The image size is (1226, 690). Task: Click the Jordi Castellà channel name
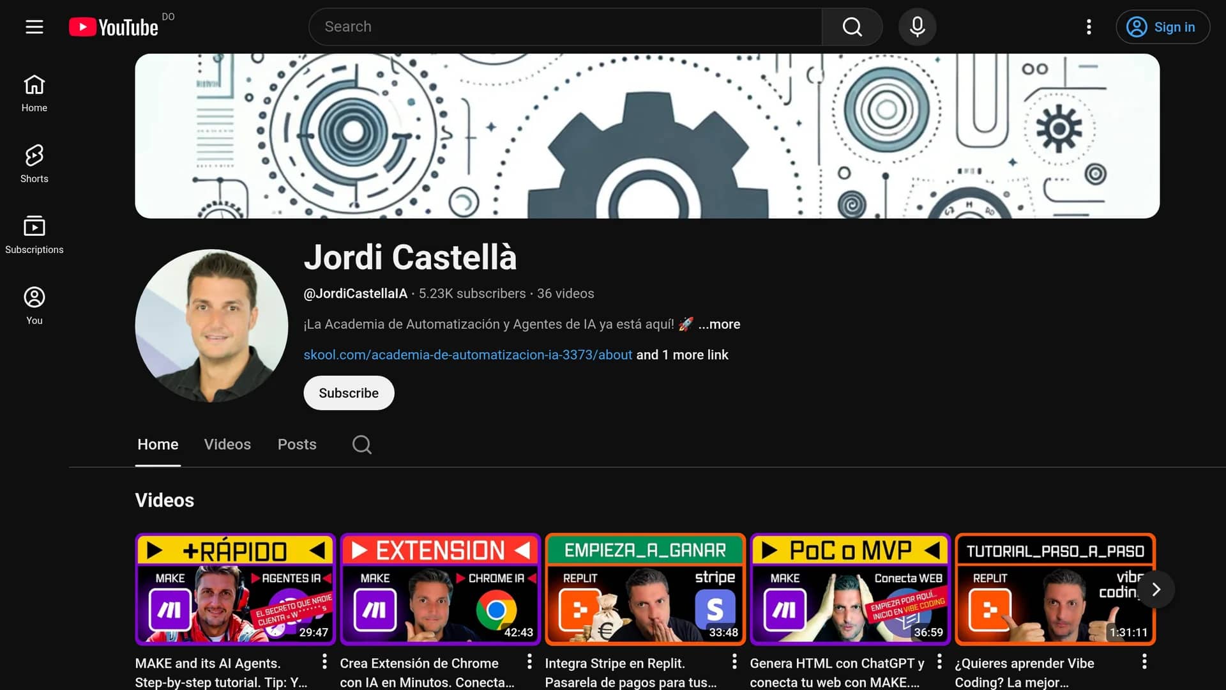coord(410,257)
